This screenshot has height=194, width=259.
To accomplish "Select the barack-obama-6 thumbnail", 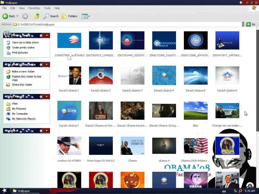I will (227, 76).
